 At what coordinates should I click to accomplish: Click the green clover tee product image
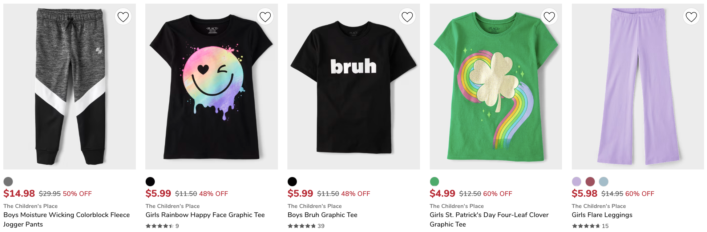click(x=496, y=87)
